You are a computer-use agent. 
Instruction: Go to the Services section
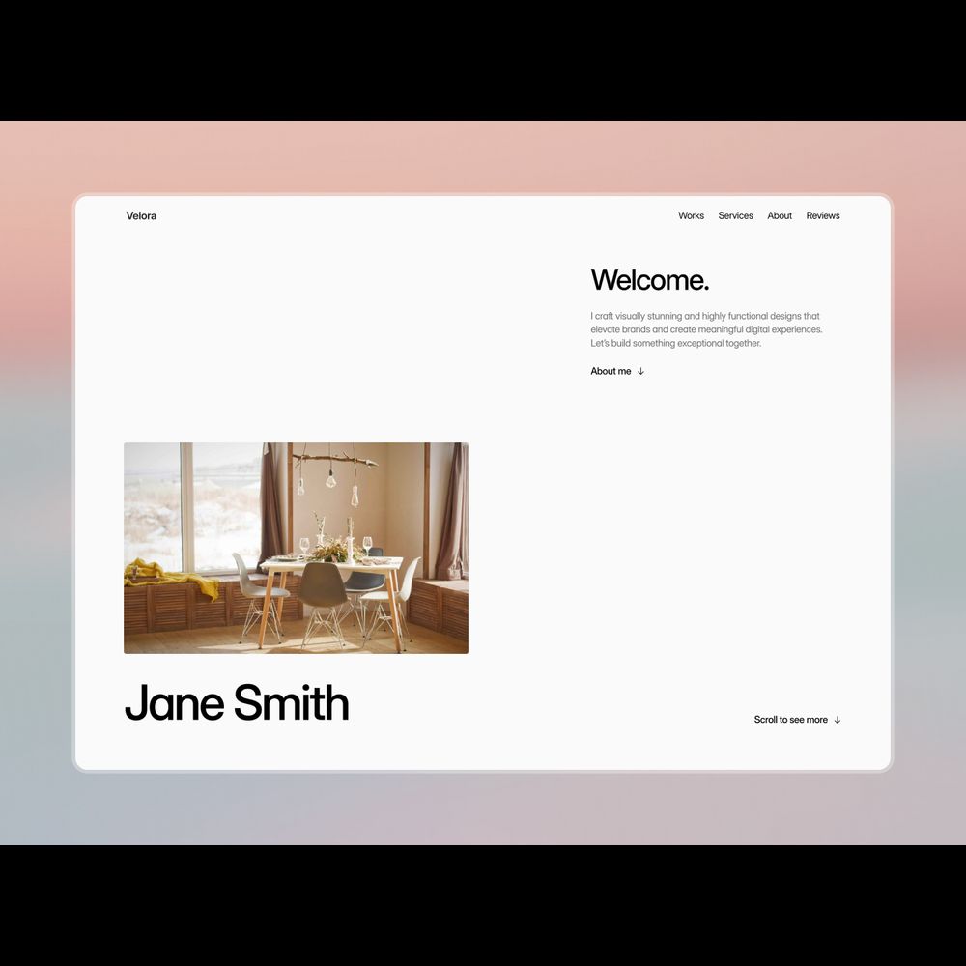click(735, 215)
